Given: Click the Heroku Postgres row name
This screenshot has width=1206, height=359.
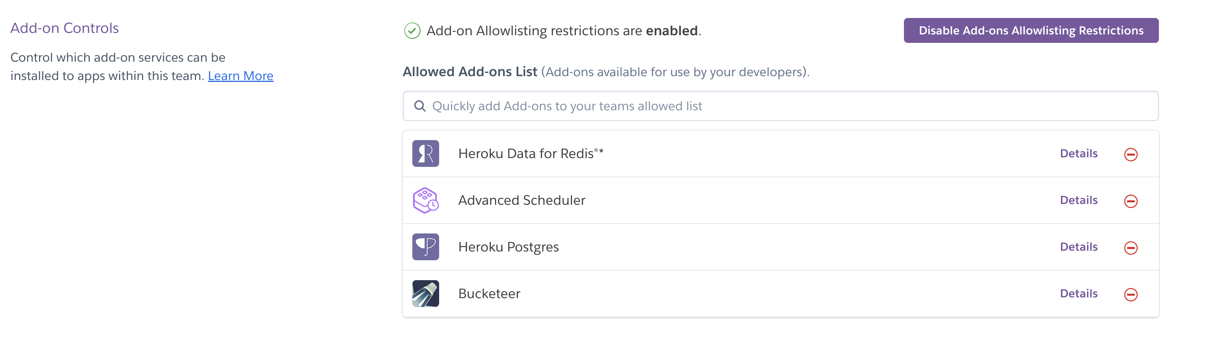Looking at the screenshot, I should click(x=508, y=247).
